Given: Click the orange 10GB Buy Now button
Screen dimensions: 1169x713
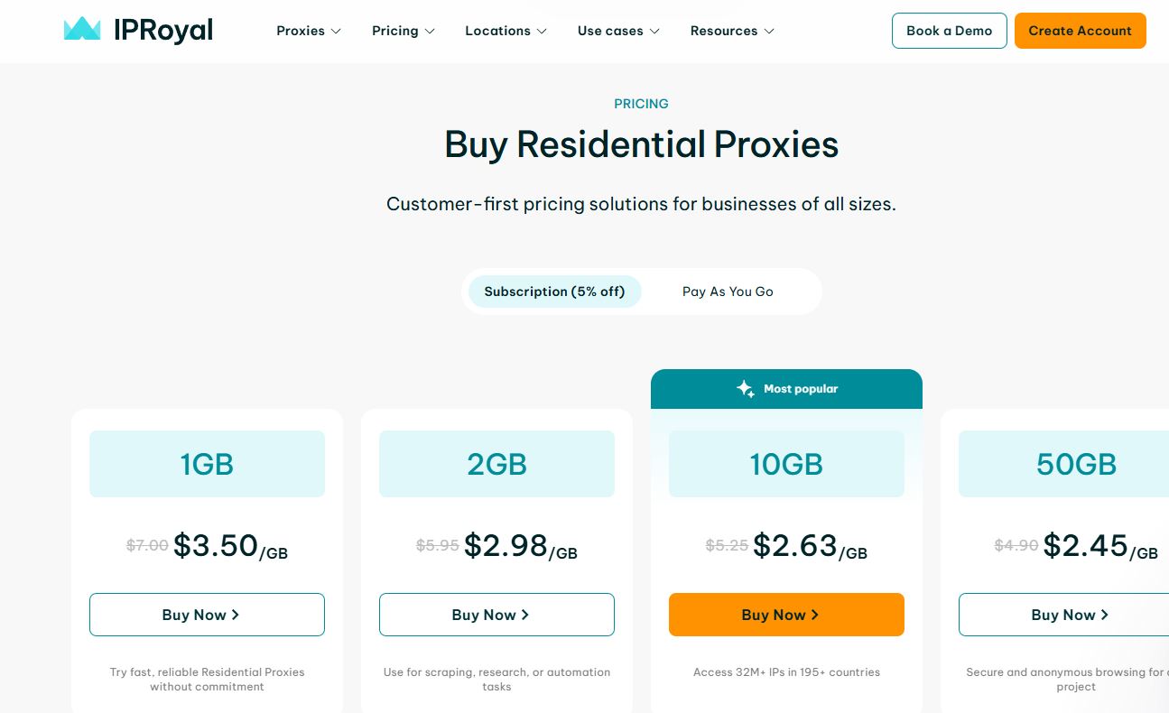Looking at the screenshot, I should pos(786,615).
